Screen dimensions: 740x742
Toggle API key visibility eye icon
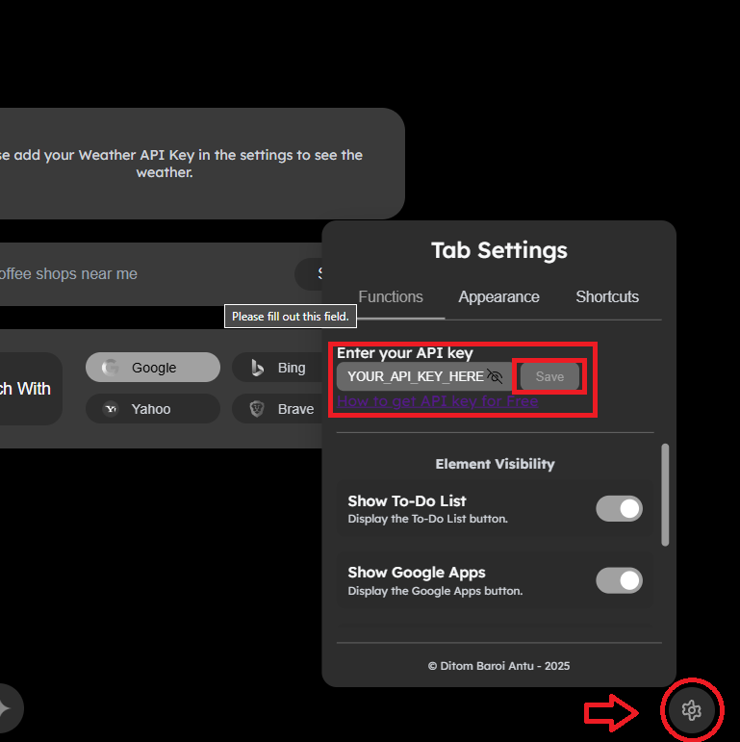495,376
